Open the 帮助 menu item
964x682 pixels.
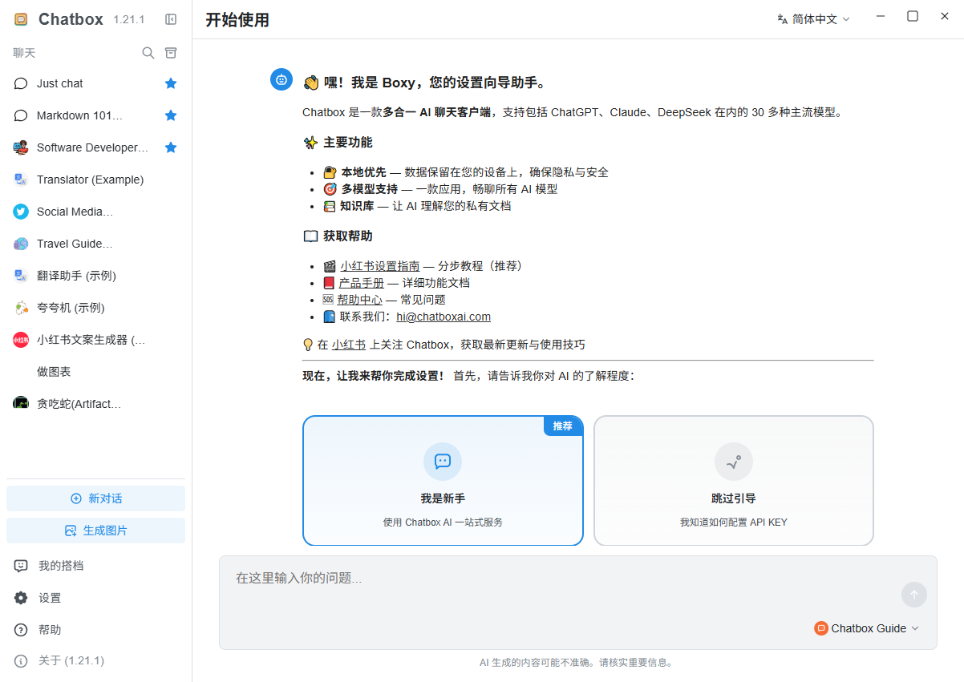pos(95,630)
